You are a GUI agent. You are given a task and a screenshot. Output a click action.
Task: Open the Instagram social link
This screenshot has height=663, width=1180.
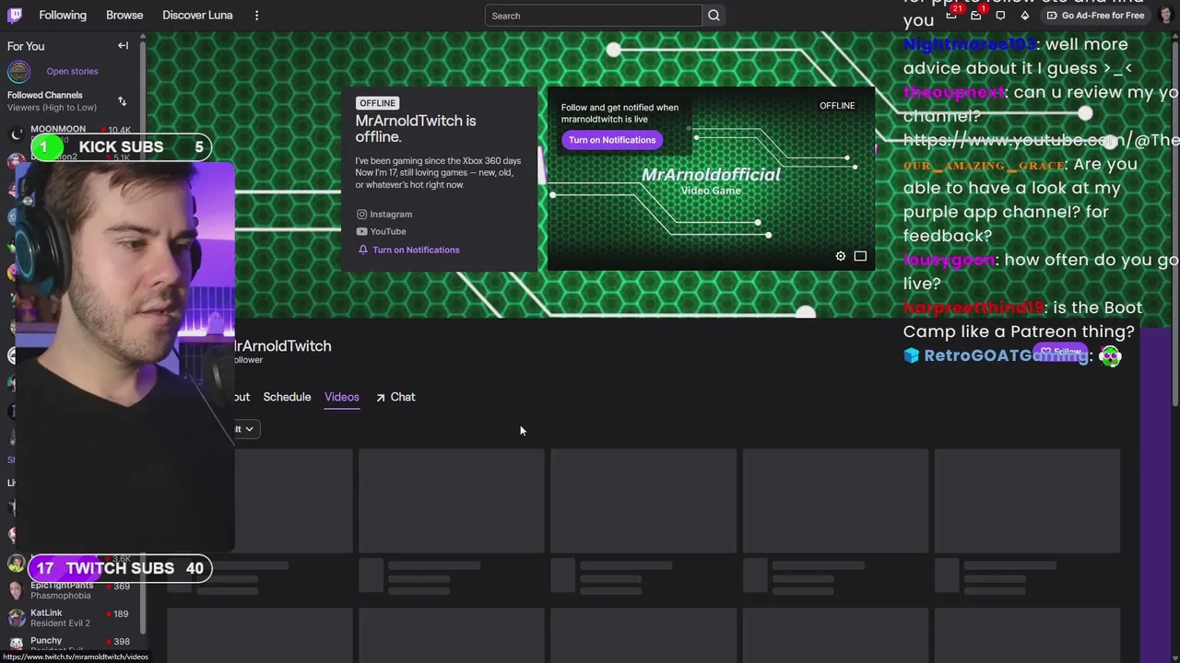[384, 214]
